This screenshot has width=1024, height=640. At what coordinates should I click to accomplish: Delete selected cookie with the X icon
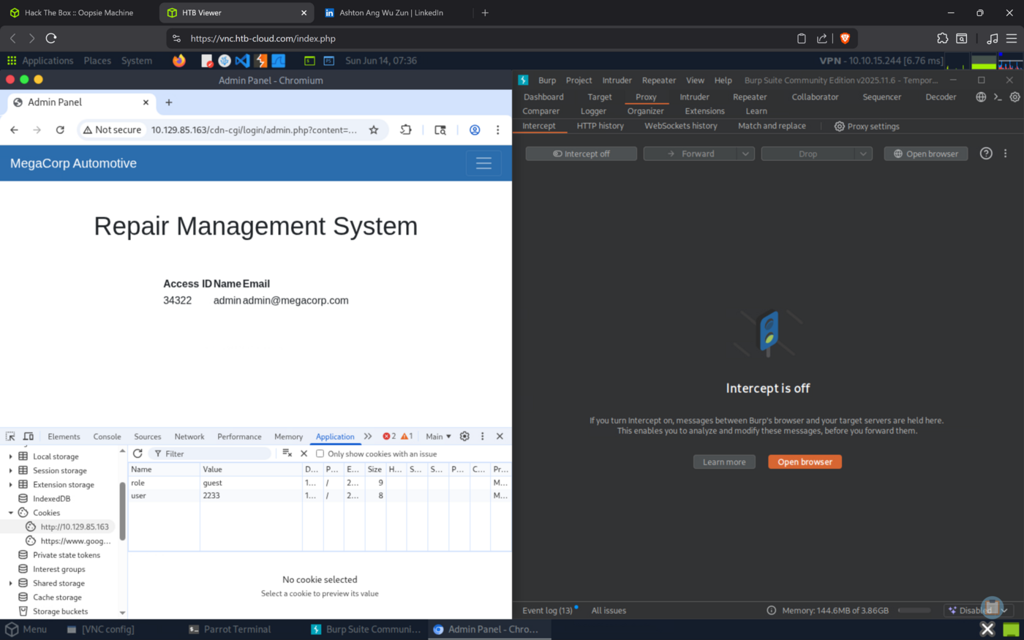304,453
